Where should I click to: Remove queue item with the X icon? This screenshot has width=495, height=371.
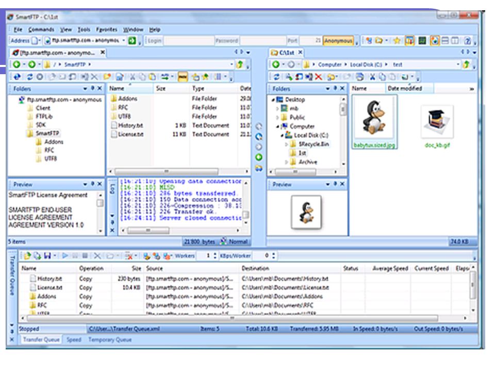point(97,256)
